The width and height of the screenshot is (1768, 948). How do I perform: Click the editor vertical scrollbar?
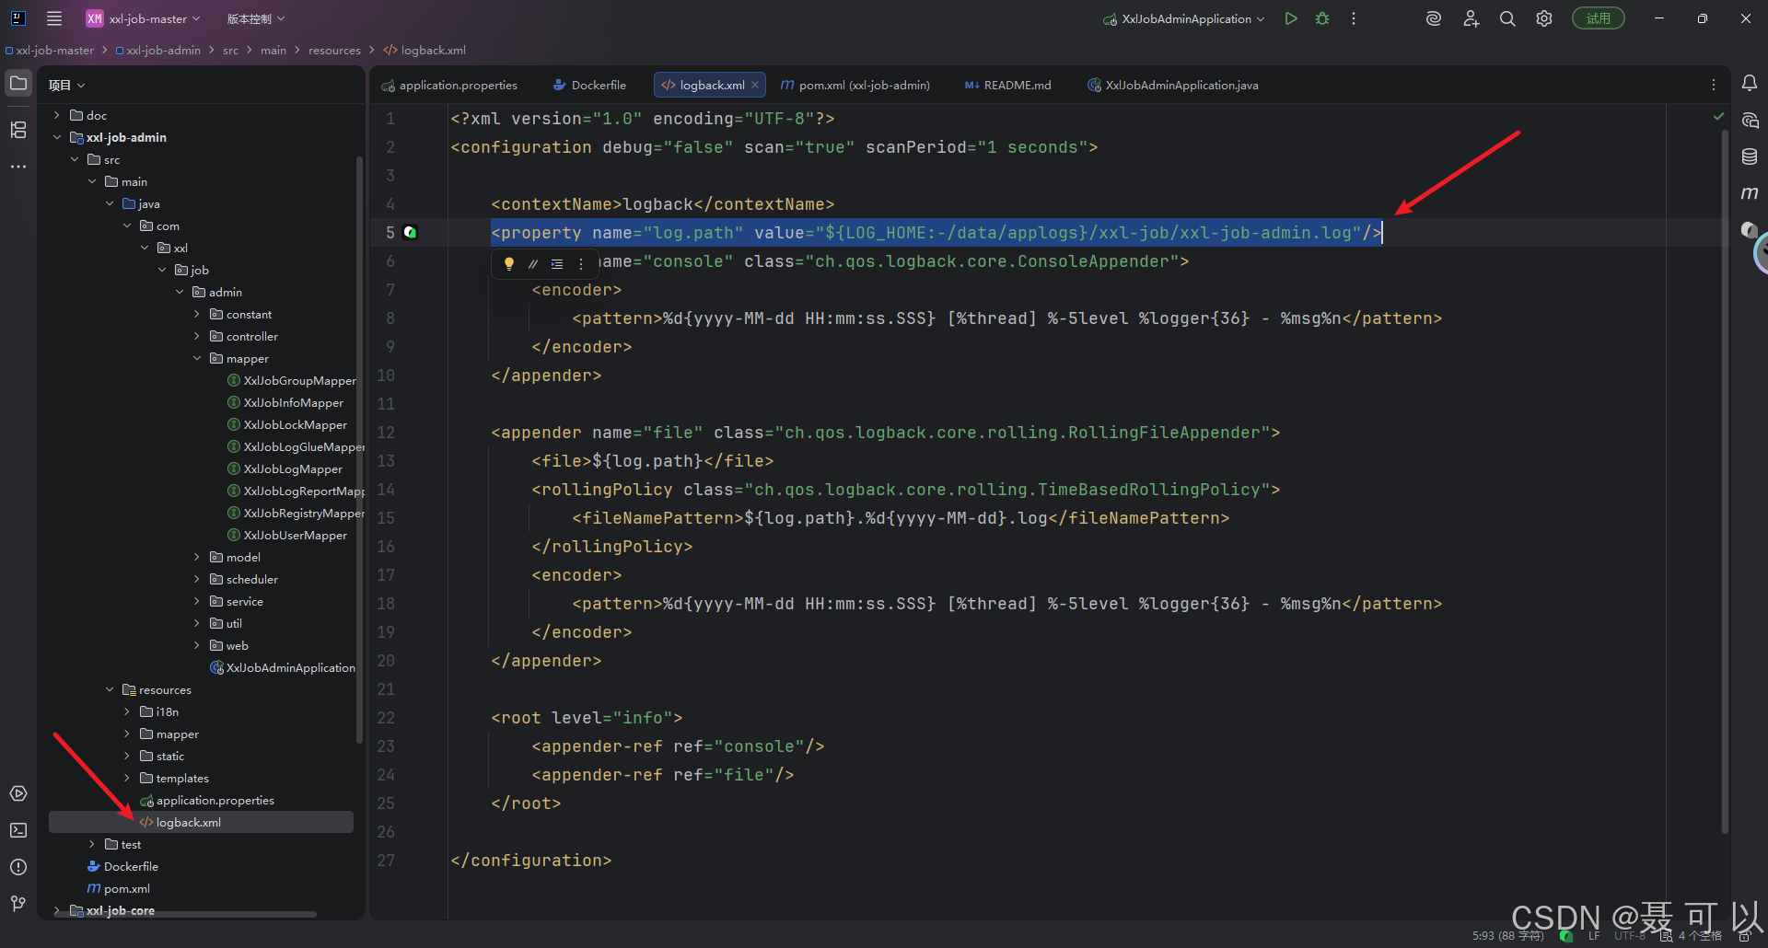1725,481
